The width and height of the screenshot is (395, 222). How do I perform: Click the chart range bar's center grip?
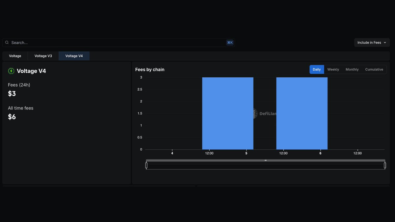266,160
